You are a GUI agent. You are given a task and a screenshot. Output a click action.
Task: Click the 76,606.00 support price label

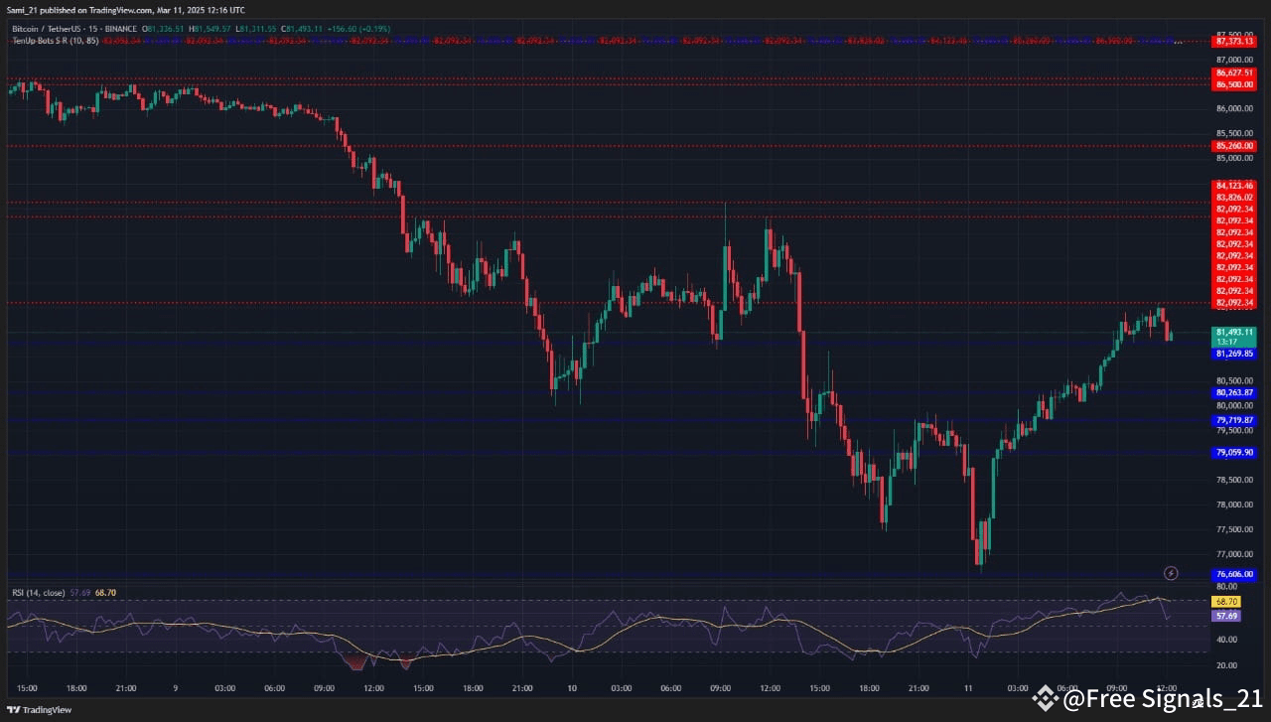pyautogui.click(x=1234, y=575)
